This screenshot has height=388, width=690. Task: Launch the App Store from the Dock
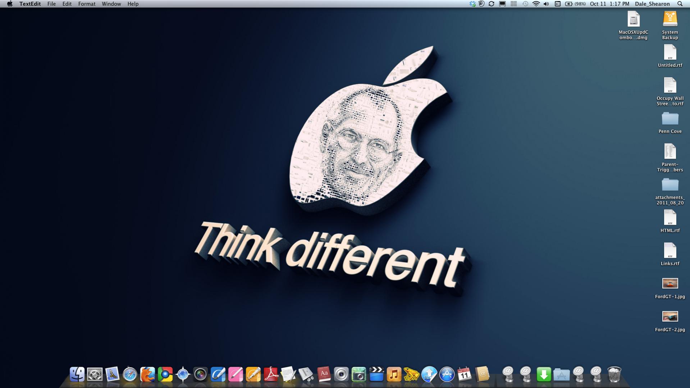[447, 374]
